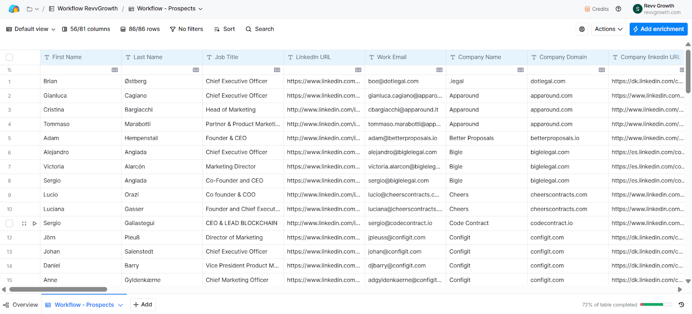692x314 pixels.
Task: Open Job Title column filter icon
Action: [277, 70]
